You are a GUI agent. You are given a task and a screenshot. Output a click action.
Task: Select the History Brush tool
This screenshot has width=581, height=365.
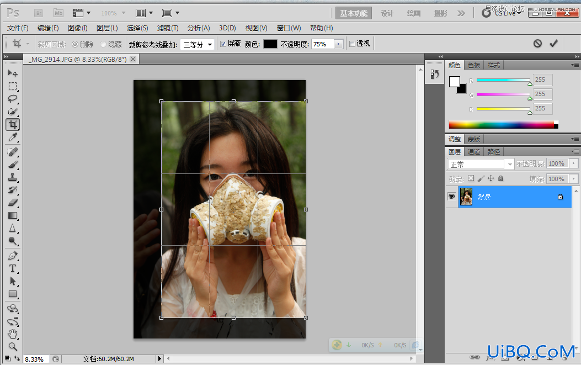click(13, 191)
